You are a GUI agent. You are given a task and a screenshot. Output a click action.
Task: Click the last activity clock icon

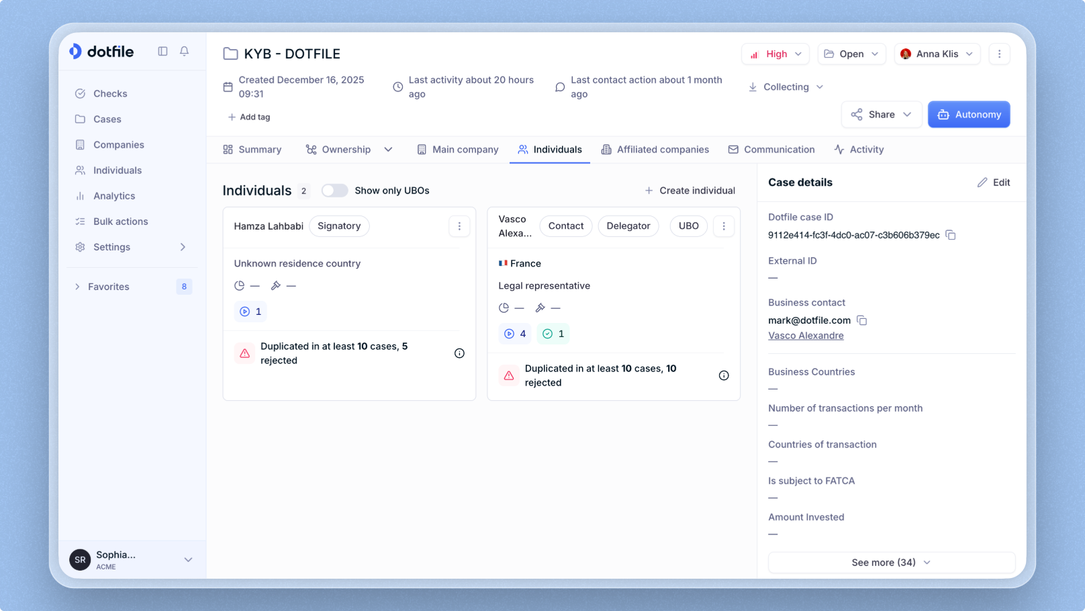point(398,87)
